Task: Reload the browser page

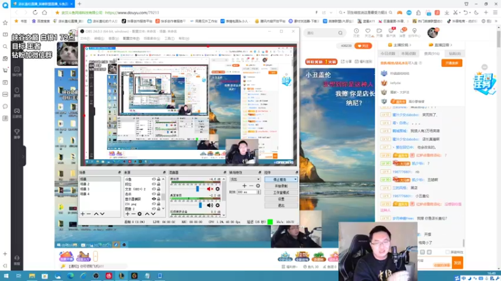Action: click(x=35, y=12)
